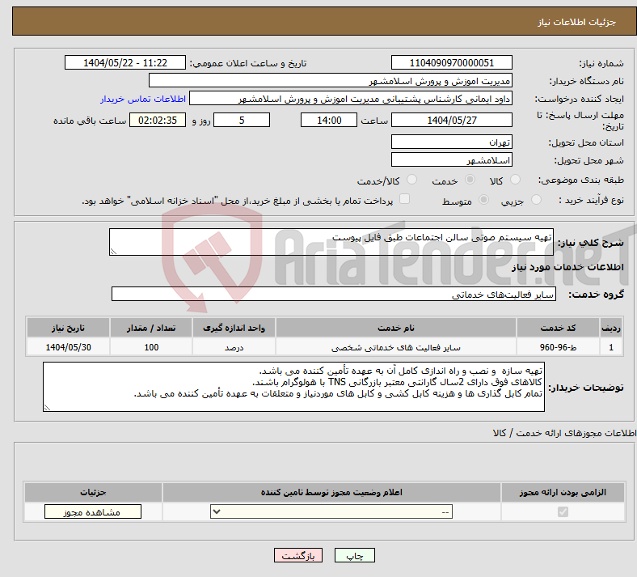Click the واحد اندازه گیری column header

coord(234,328)
